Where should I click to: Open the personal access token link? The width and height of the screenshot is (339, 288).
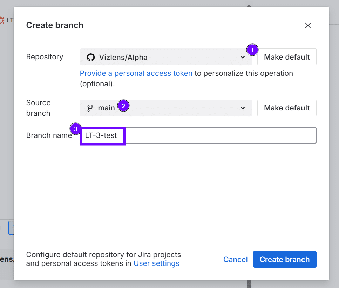point(136,73)
